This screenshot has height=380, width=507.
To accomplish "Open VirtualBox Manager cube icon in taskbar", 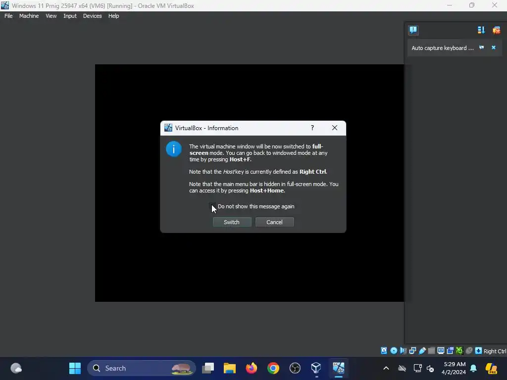I will point(316,368).
